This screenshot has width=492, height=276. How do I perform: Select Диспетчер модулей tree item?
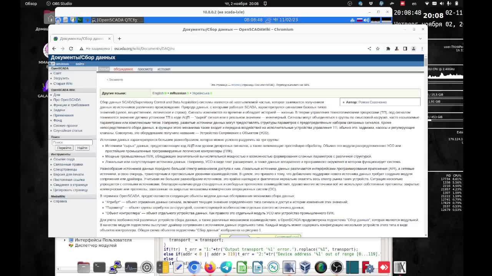pyautogui.click(x=95, y=246)
